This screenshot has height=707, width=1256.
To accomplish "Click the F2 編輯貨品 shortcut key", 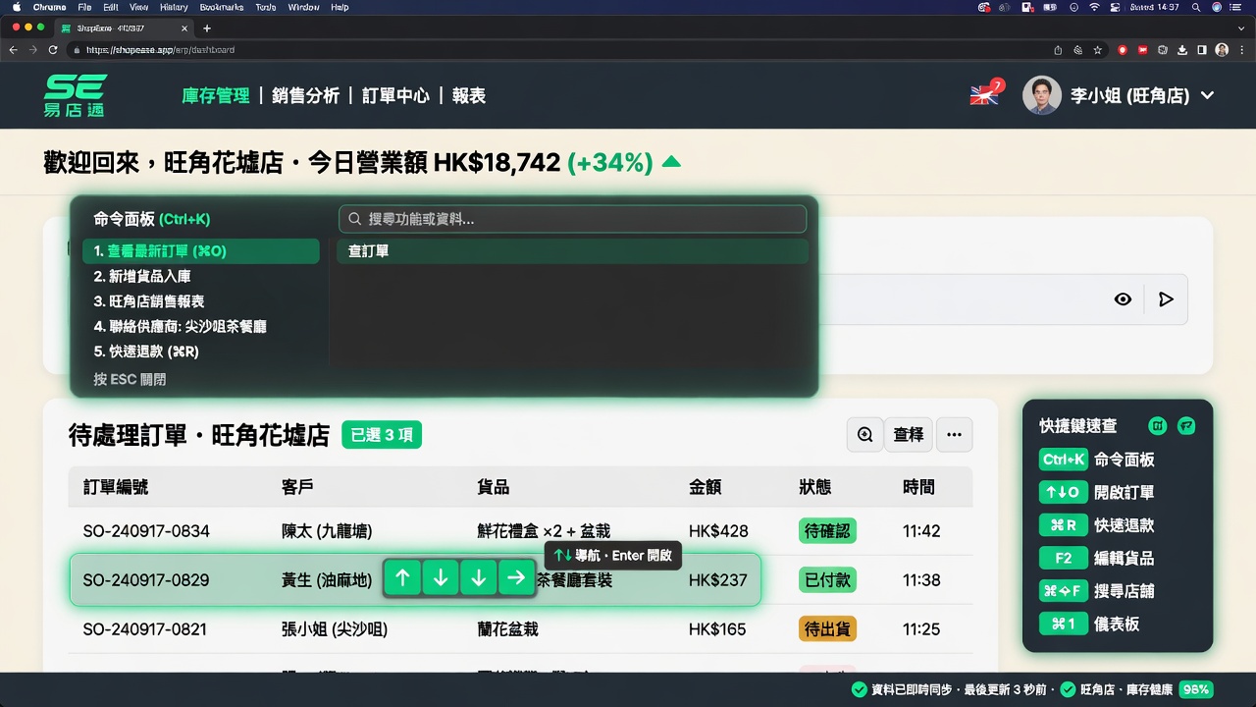I will [x=1064, y=558].
